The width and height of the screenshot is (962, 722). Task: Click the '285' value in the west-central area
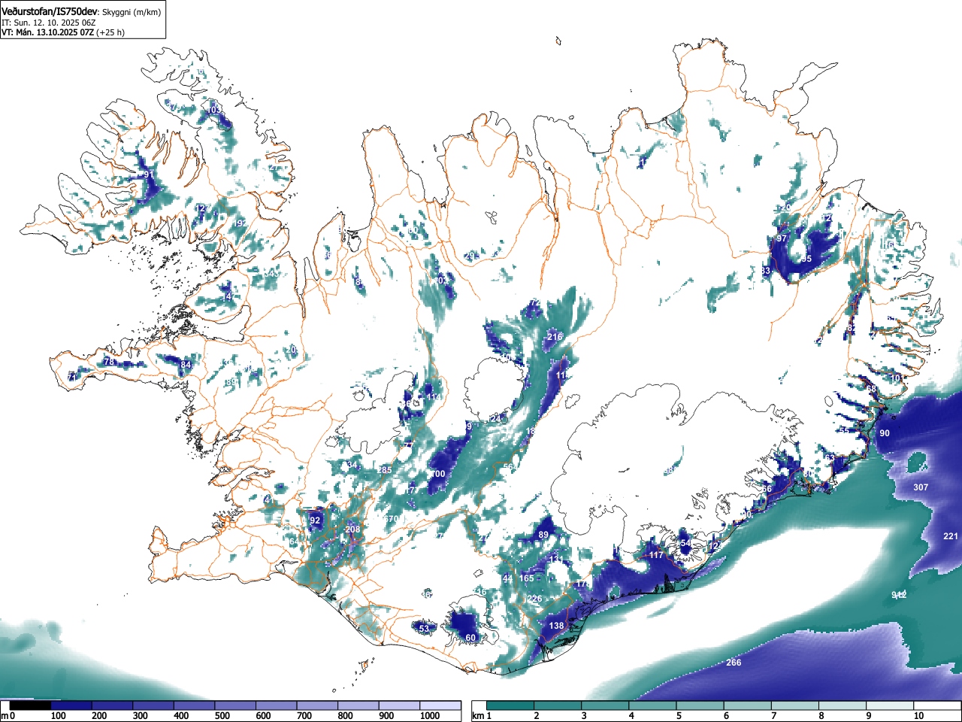(385, 470)
